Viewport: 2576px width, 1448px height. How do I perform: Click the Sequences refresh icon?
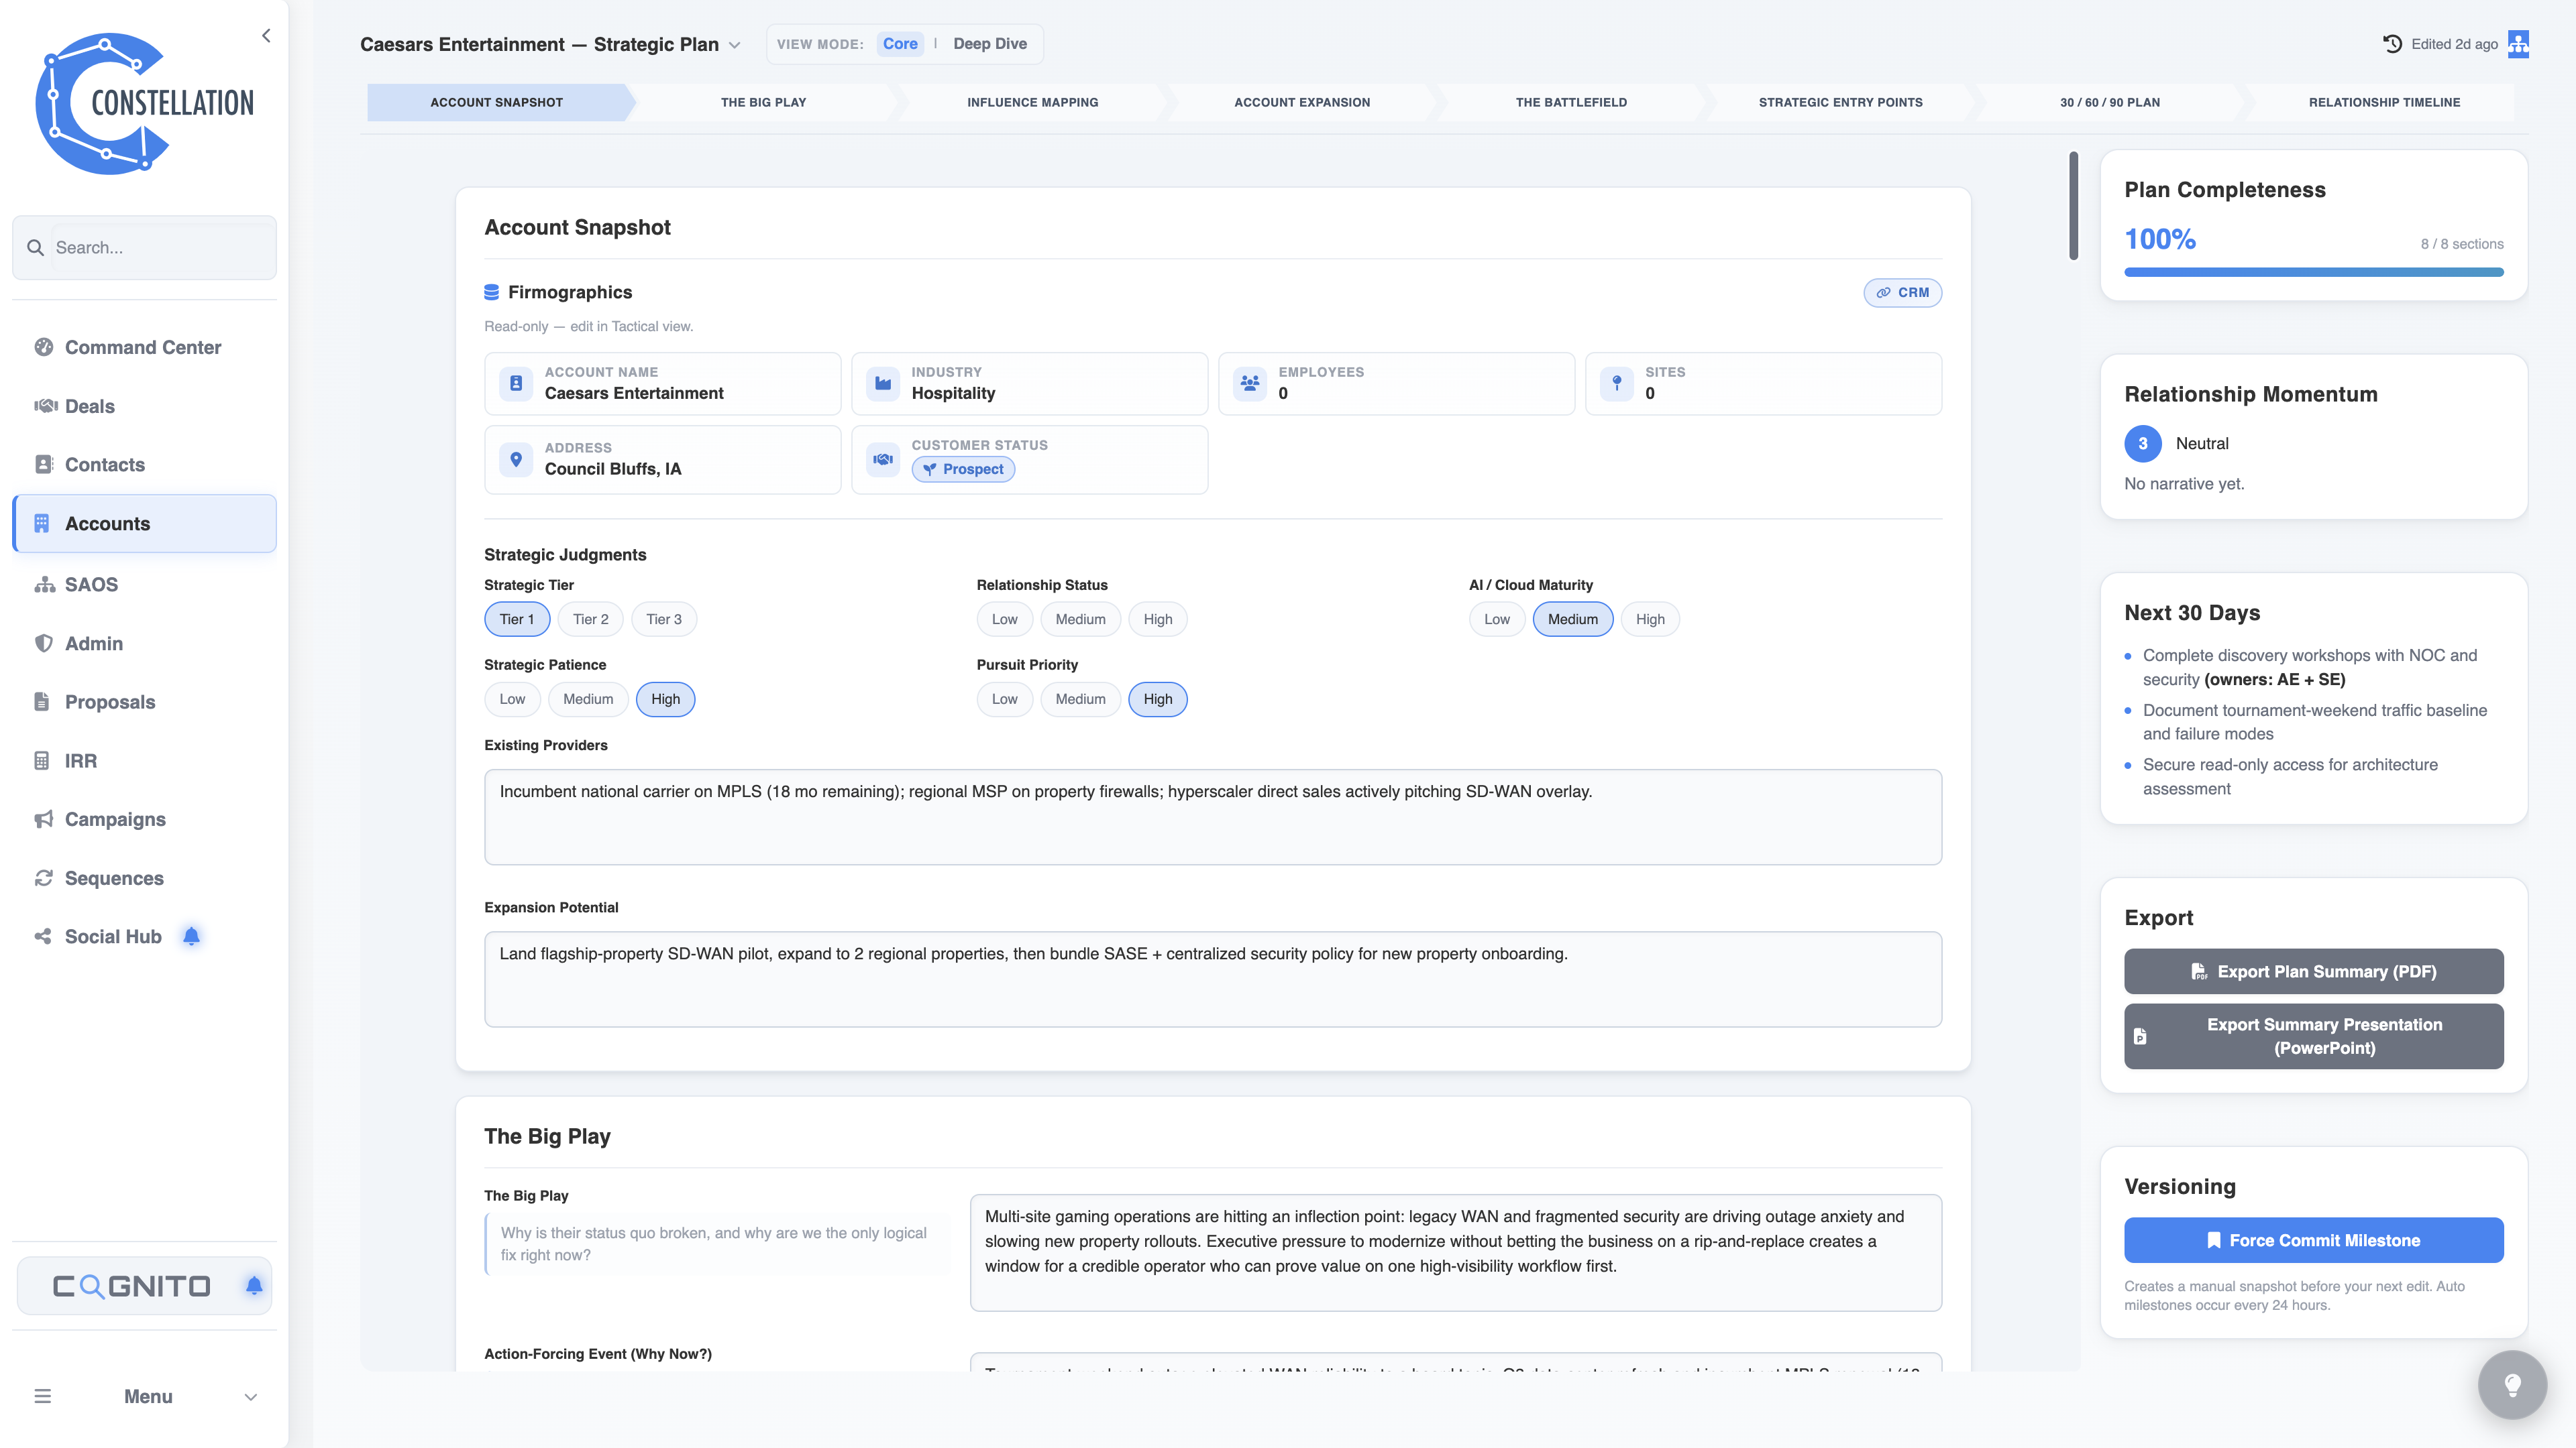point(43,878)
